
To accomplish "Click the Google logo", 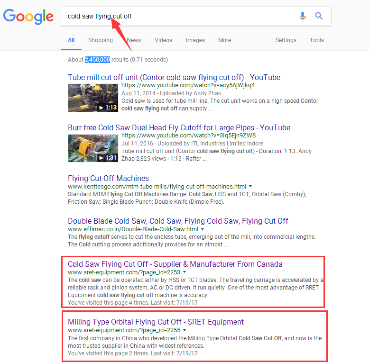I will [x=28, y=17].
